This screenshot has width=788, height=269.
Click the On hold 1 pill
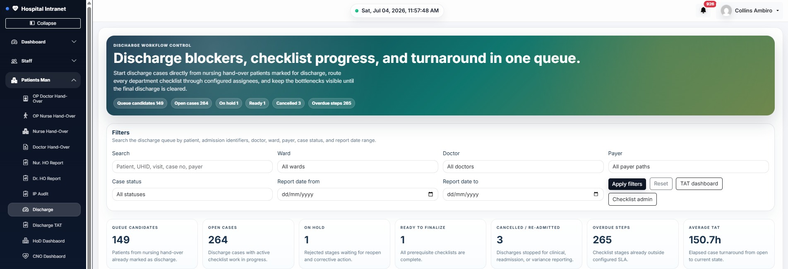(x=229, y=103)
